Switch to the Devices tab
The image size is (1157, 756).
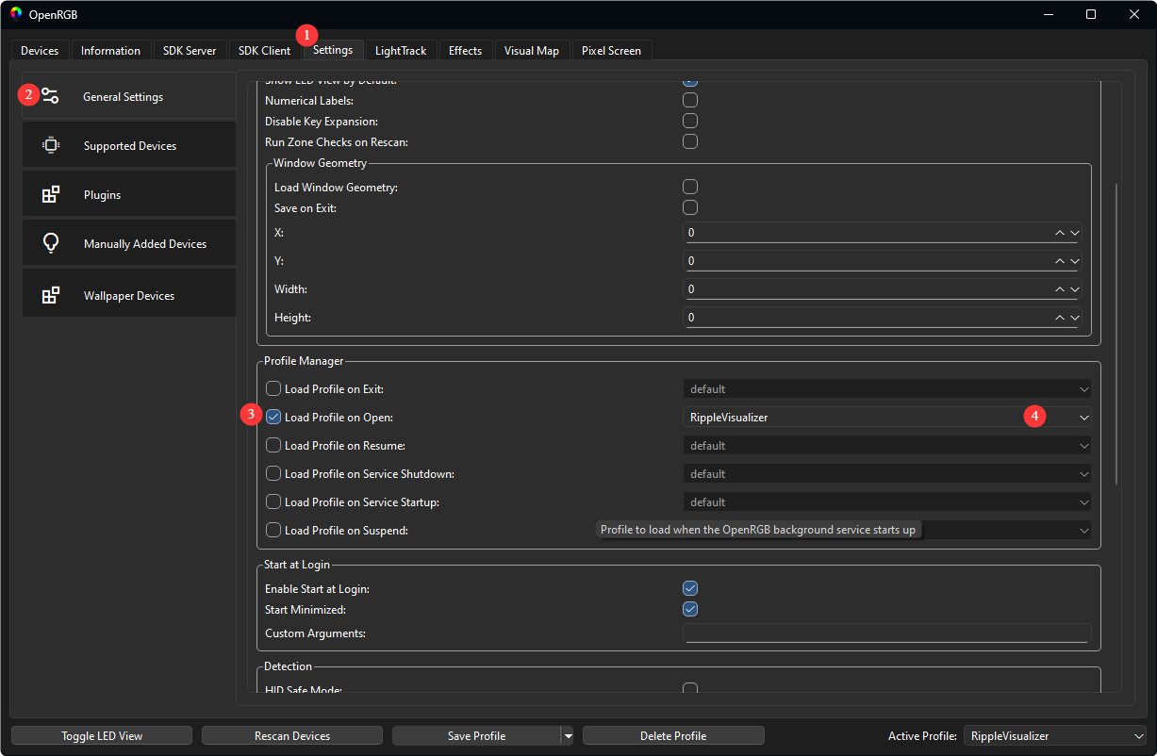[40, 51]
